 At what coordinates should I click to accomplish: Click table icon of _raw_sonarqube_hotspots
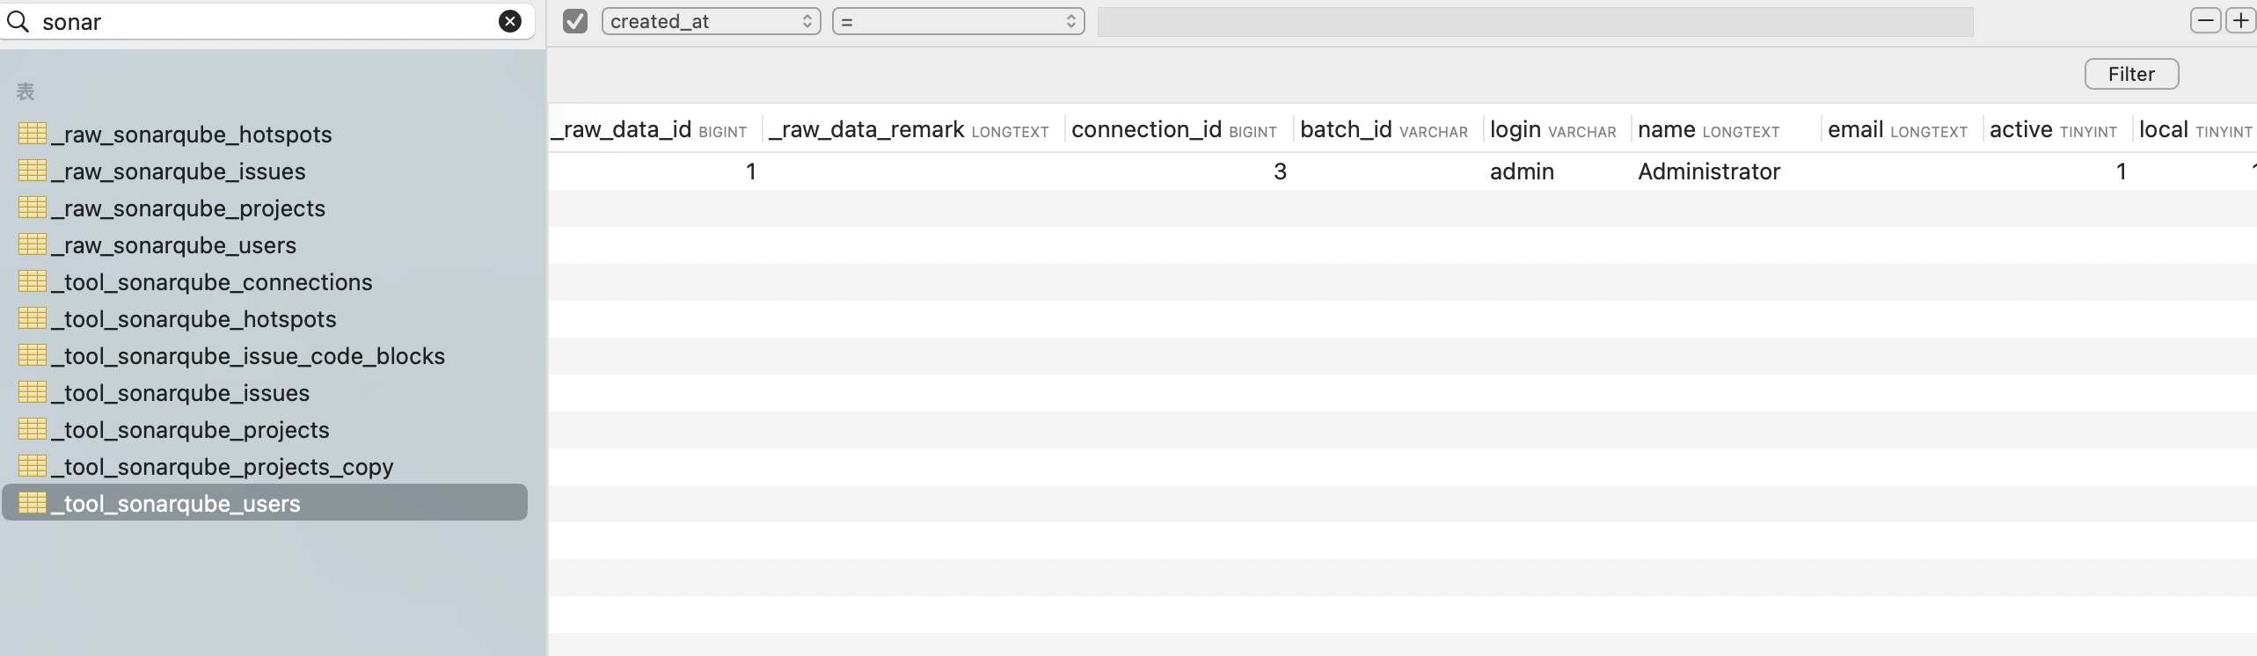33,134
